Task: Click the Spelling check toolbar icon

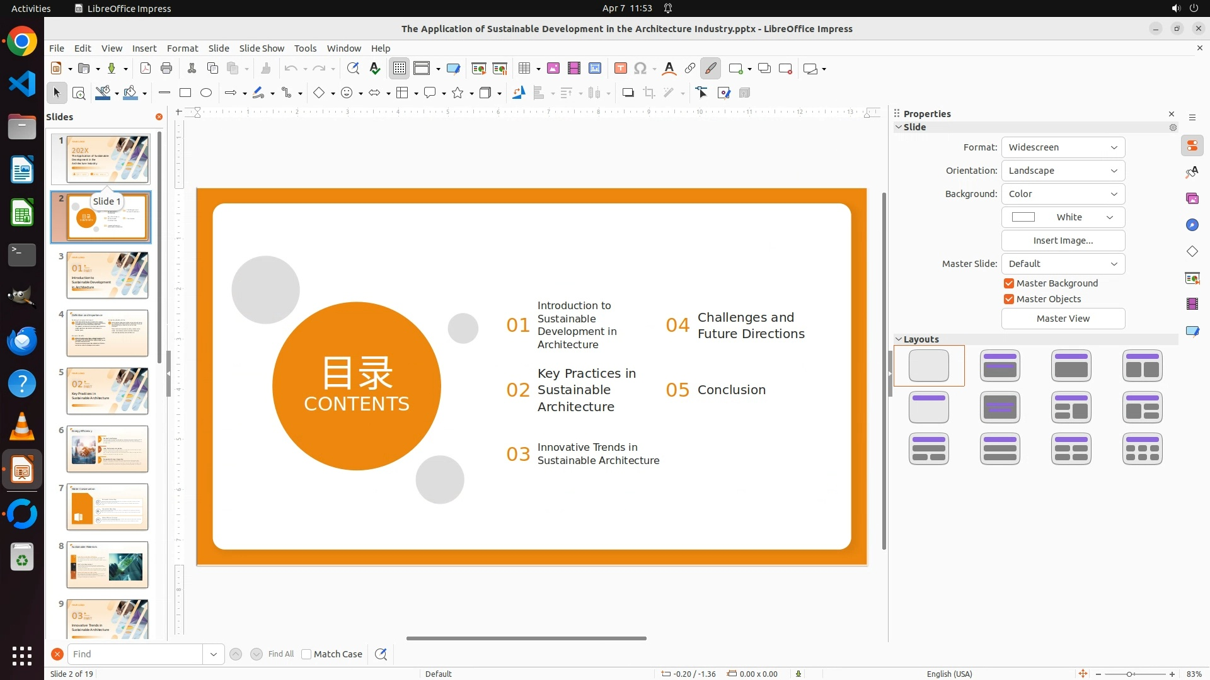Action: click(x=375, y=69)
